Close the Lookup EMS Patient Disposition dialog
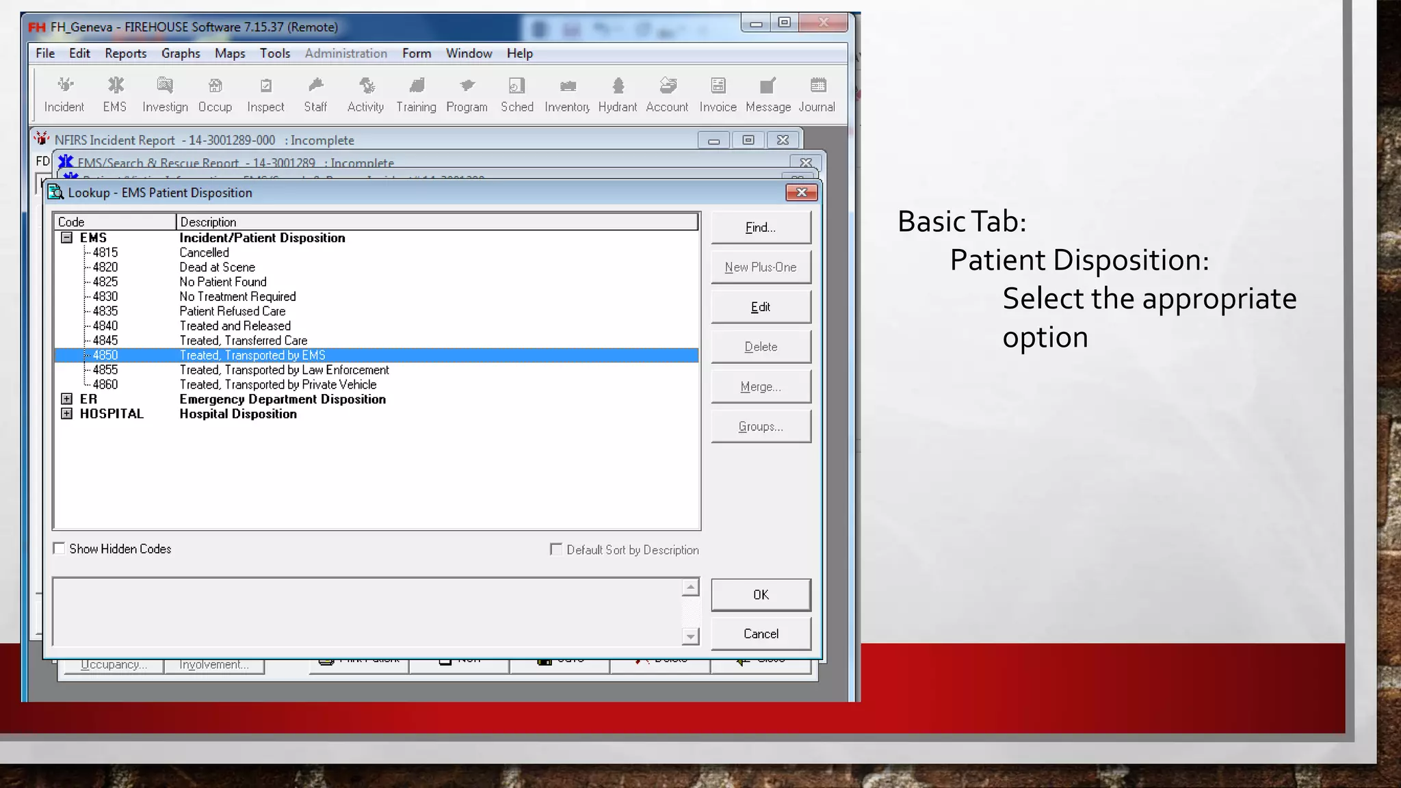Screen dimensions: 1401x788 [802, 192]
